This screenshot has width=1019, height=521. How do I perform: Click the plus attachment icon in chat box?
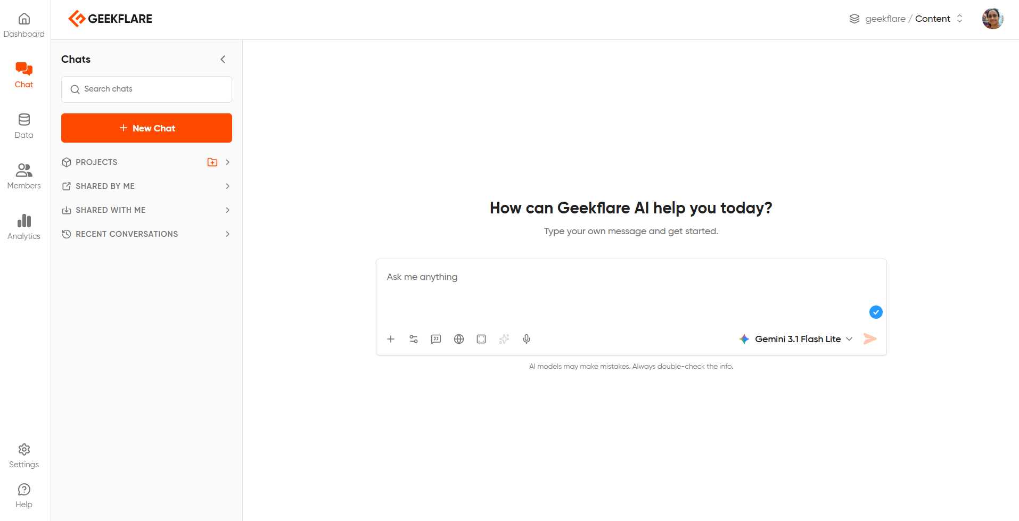[391, 339]
